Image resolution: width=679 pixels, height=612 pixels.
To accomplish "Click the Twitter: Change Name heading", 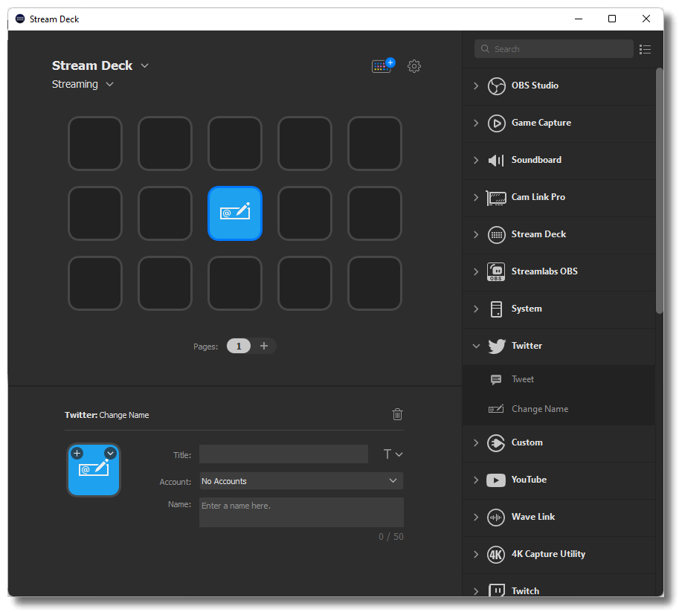I will click(106, 415).
